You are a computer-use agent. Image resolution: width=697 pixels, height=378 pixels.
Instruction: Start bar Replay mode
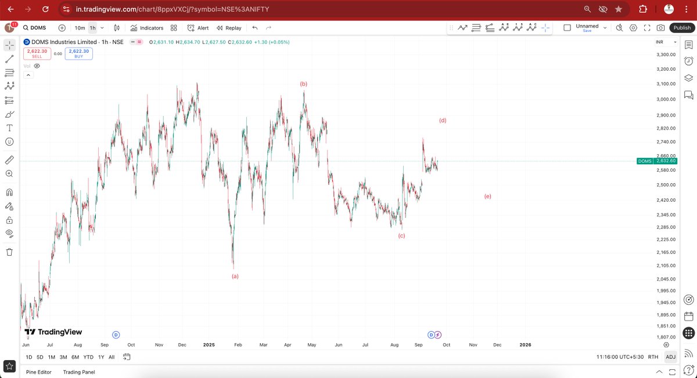[229, 28]
